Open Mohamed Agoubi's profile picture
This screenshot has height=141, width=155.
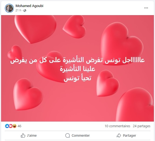click(9, 8)
